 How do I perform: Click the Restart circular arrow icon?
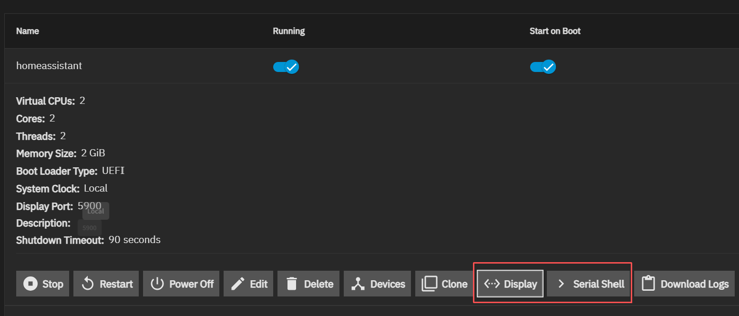(x=88, y=284)
